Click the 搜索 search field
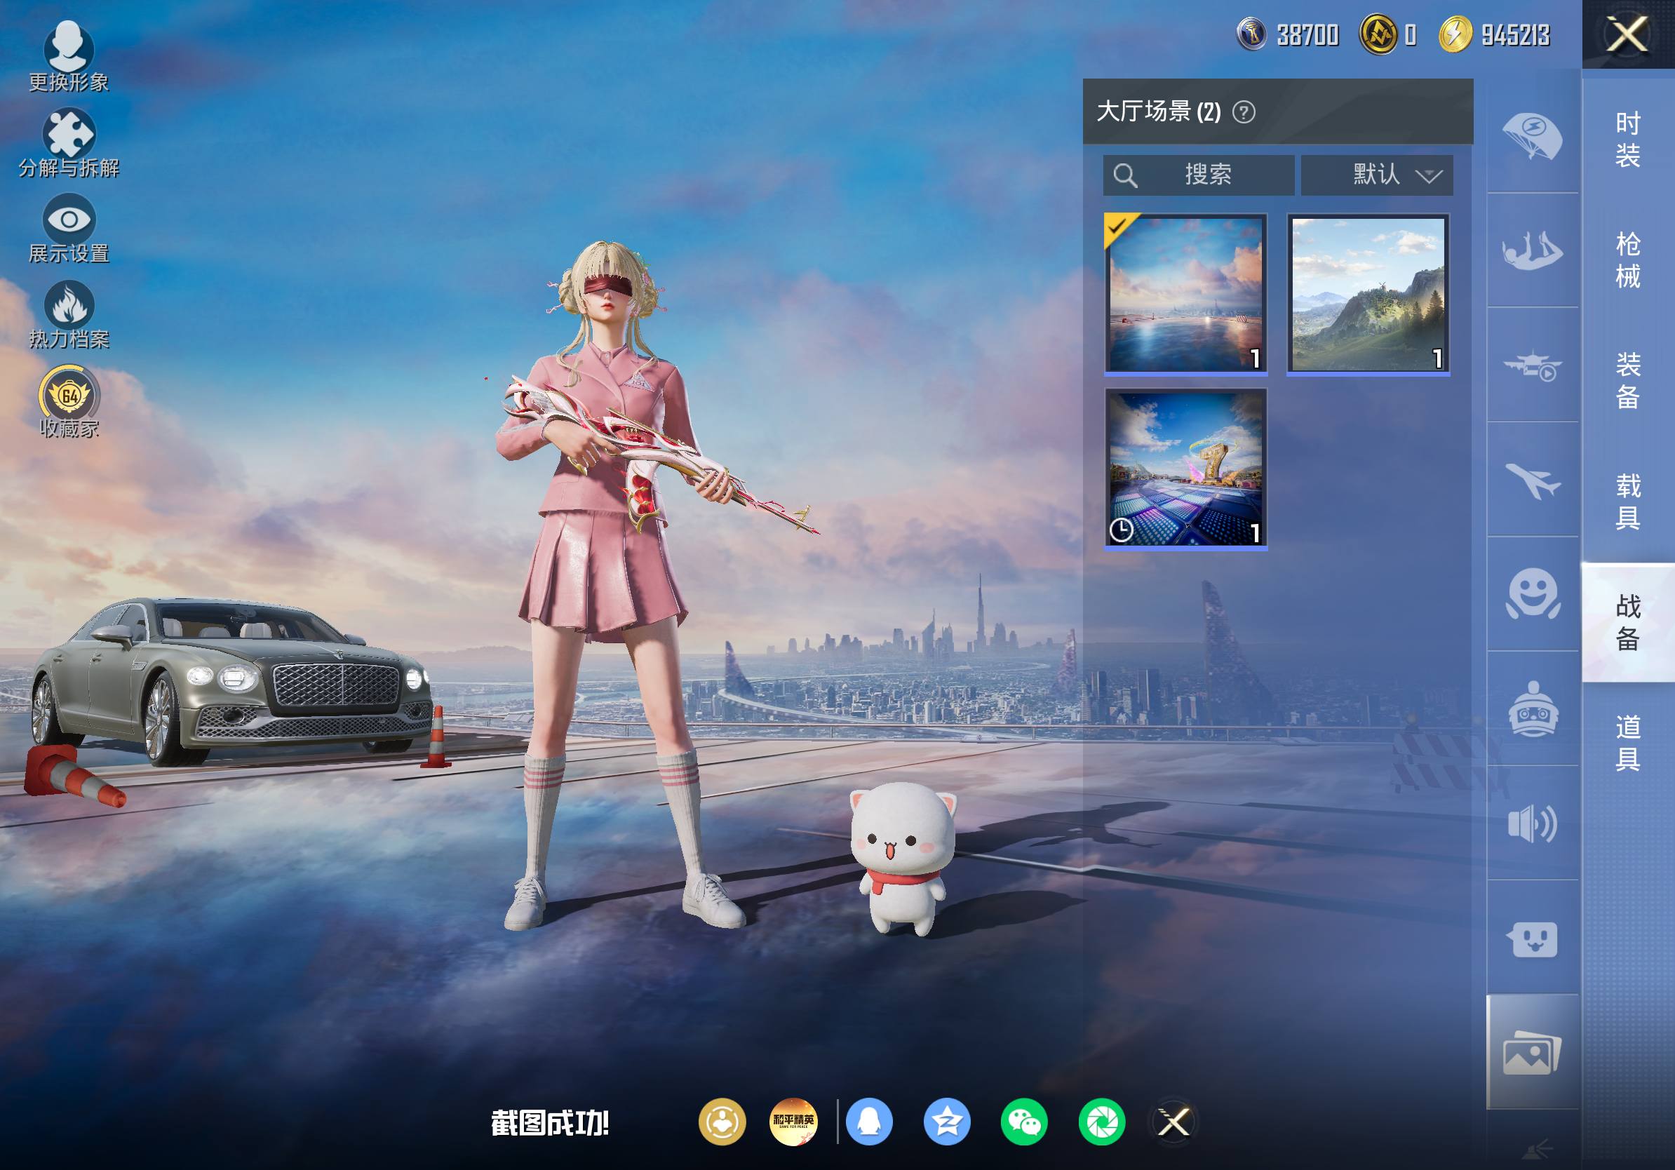 (1199, 175)
